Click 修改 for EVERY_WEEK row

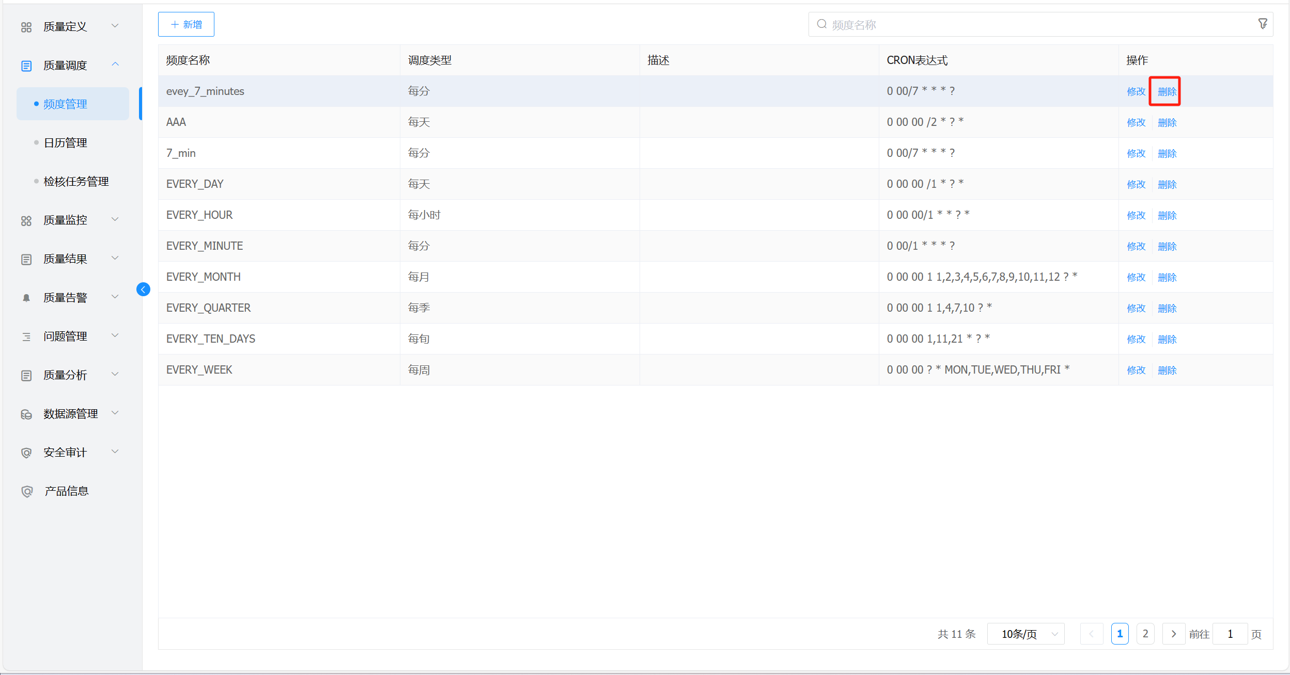1136,370
